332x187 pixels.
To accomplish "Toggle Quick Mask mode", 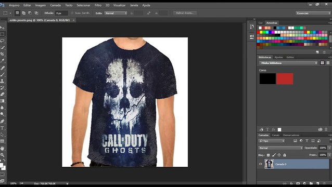I will click(2, 175).
